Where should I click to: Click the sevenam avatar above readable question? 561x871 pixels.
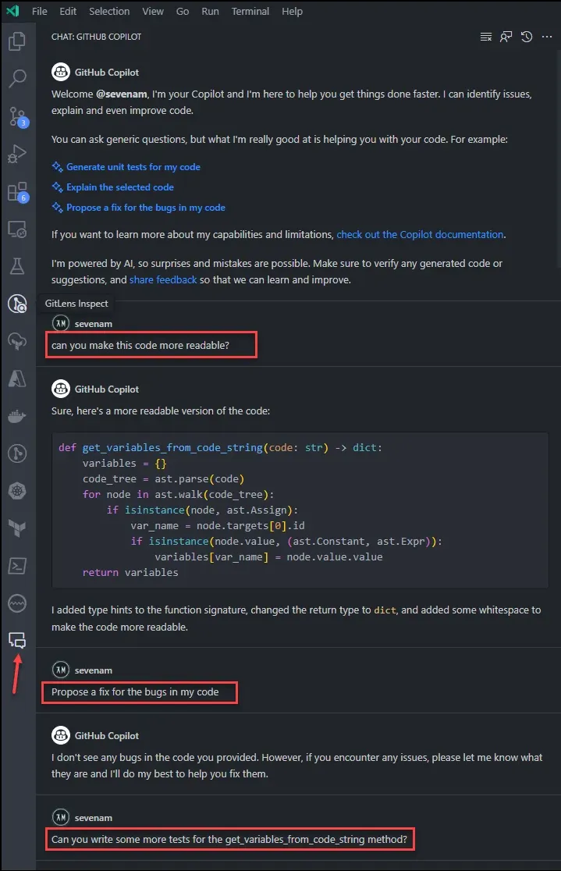(61, 323)
